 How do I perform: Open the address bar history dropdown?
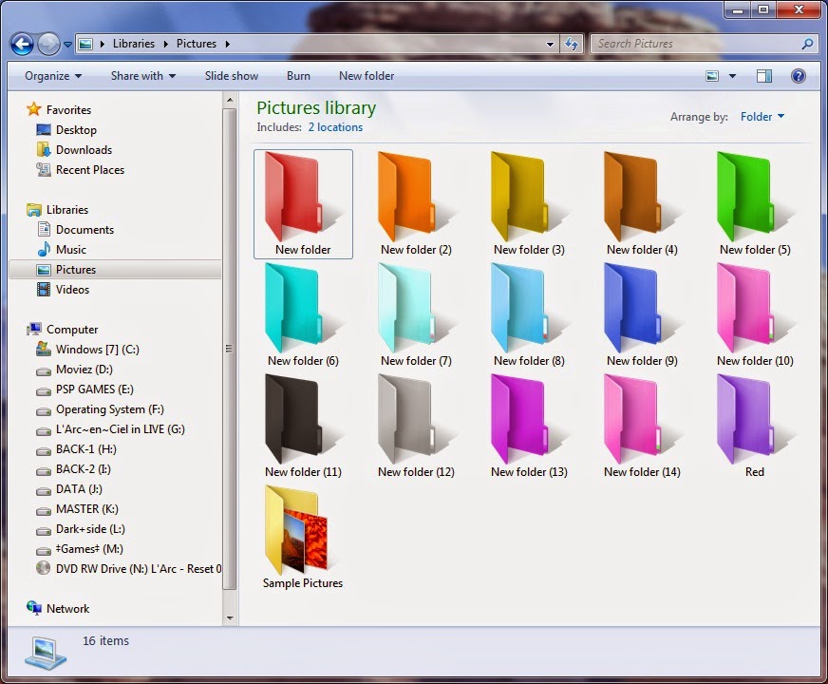pyautogui.click(x=550, y=44)
